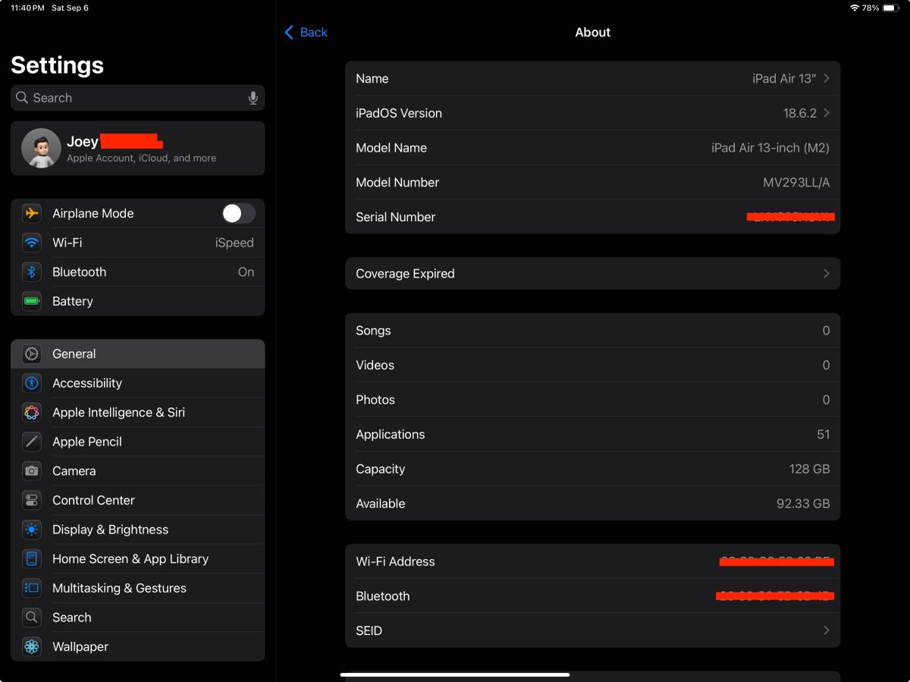Tap the microphone icon in Search field

(253, 98)
